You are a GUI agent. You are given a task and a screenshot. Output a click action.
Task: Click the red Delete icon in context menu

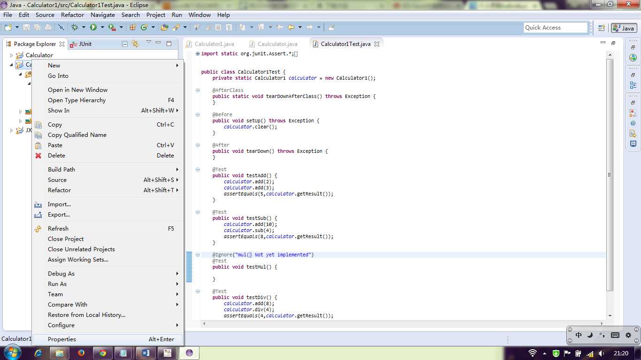pyautogui.click(x=38, y=156)
